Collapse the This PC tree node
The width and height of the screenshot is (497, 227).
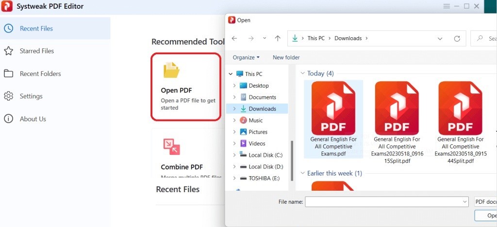point(231,74)
